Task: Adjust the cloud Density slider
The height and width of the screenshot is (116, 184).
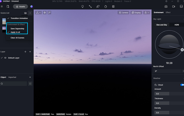Action: [x=169, y=113]
